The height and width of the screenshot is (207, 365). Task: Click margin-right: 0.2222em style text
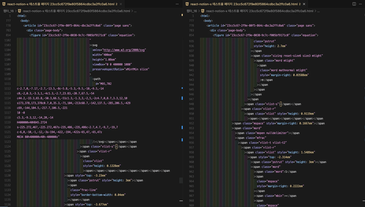tap(280, 186)
